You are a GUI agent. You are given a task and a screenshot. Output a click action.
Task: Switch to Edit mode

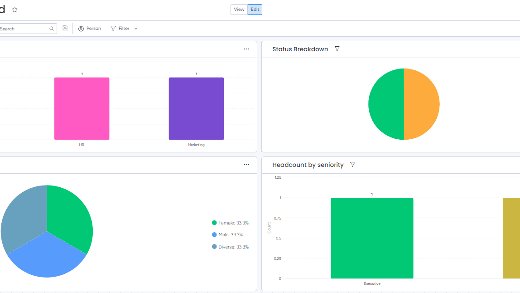click(255, 10)
